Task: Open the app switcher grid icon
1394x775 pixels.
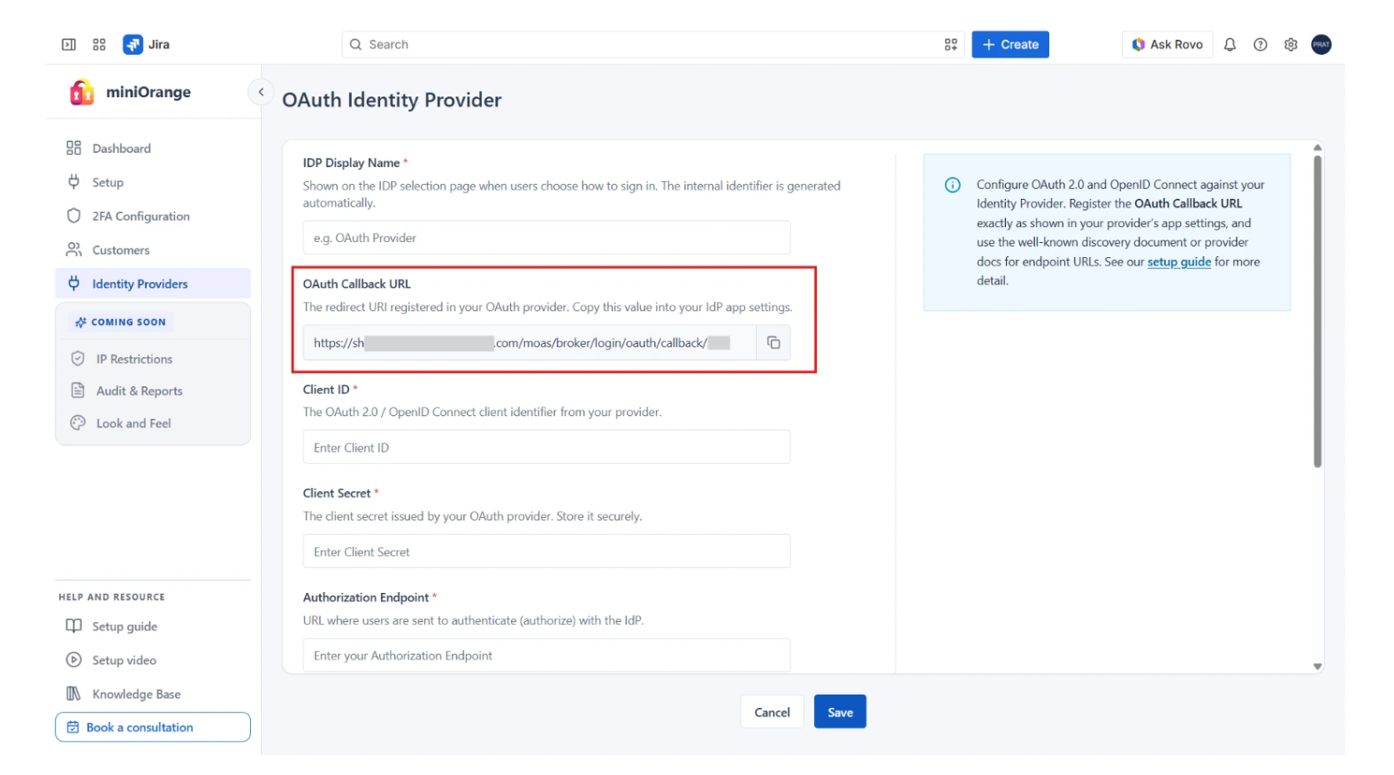Action: coord(99,44)
